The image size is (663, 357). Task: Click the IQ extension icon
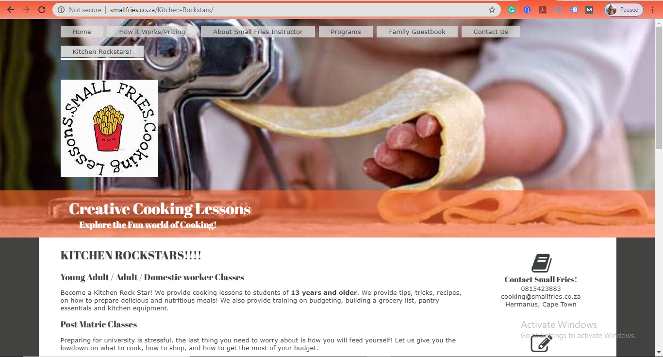pyautogui.click(x=558, y=10)
